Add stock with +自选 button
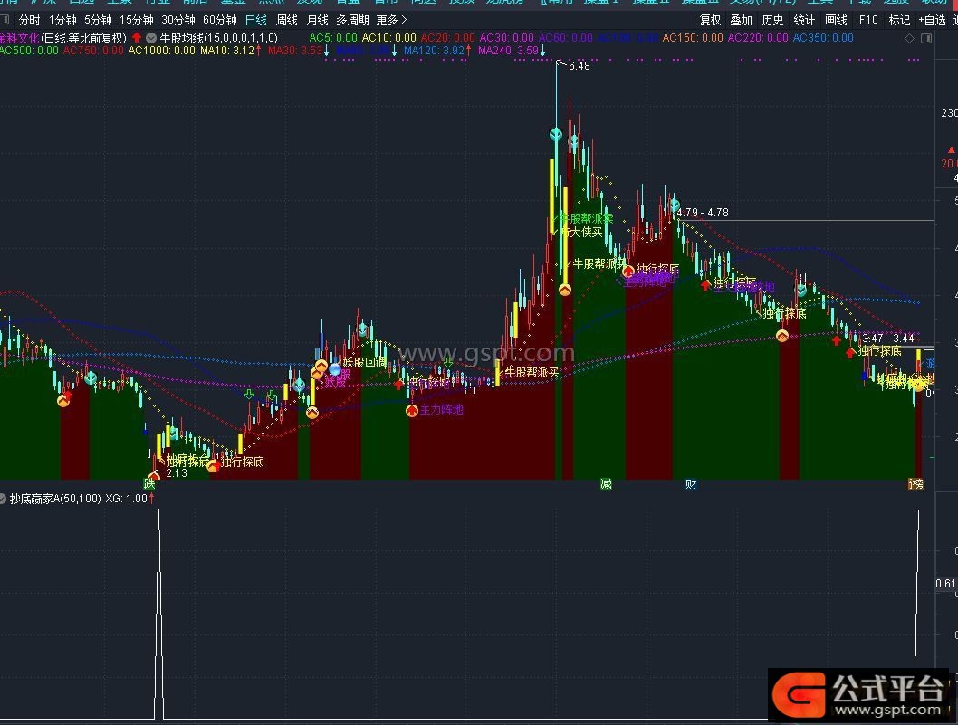Screen dimensions: 958x725 [932, 20]
